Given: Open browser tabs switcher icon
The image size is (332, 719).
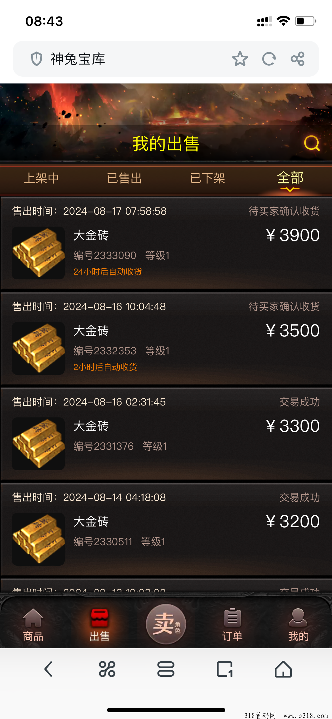Looking at the screenshot, I should (x=166, y=669).
